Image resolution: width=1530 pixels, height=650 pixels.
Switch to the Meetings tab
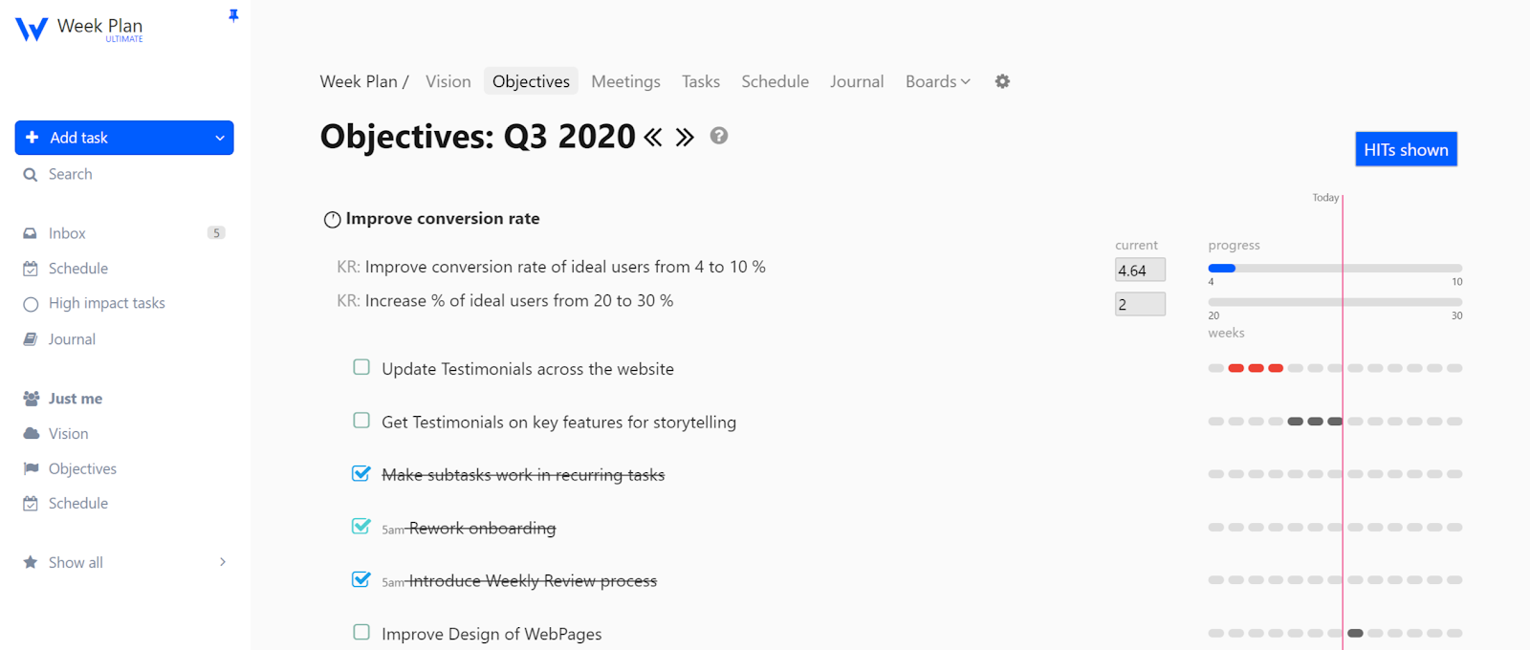coord(625,81)
